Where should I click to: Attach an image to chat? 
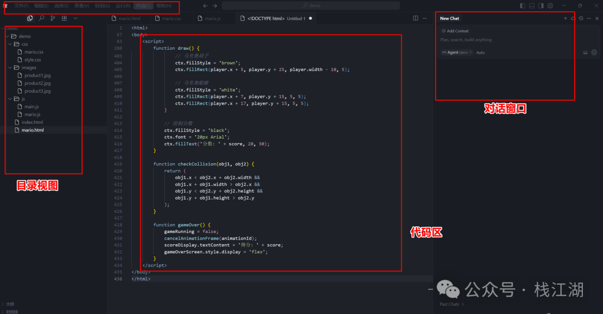click(585, 53)
